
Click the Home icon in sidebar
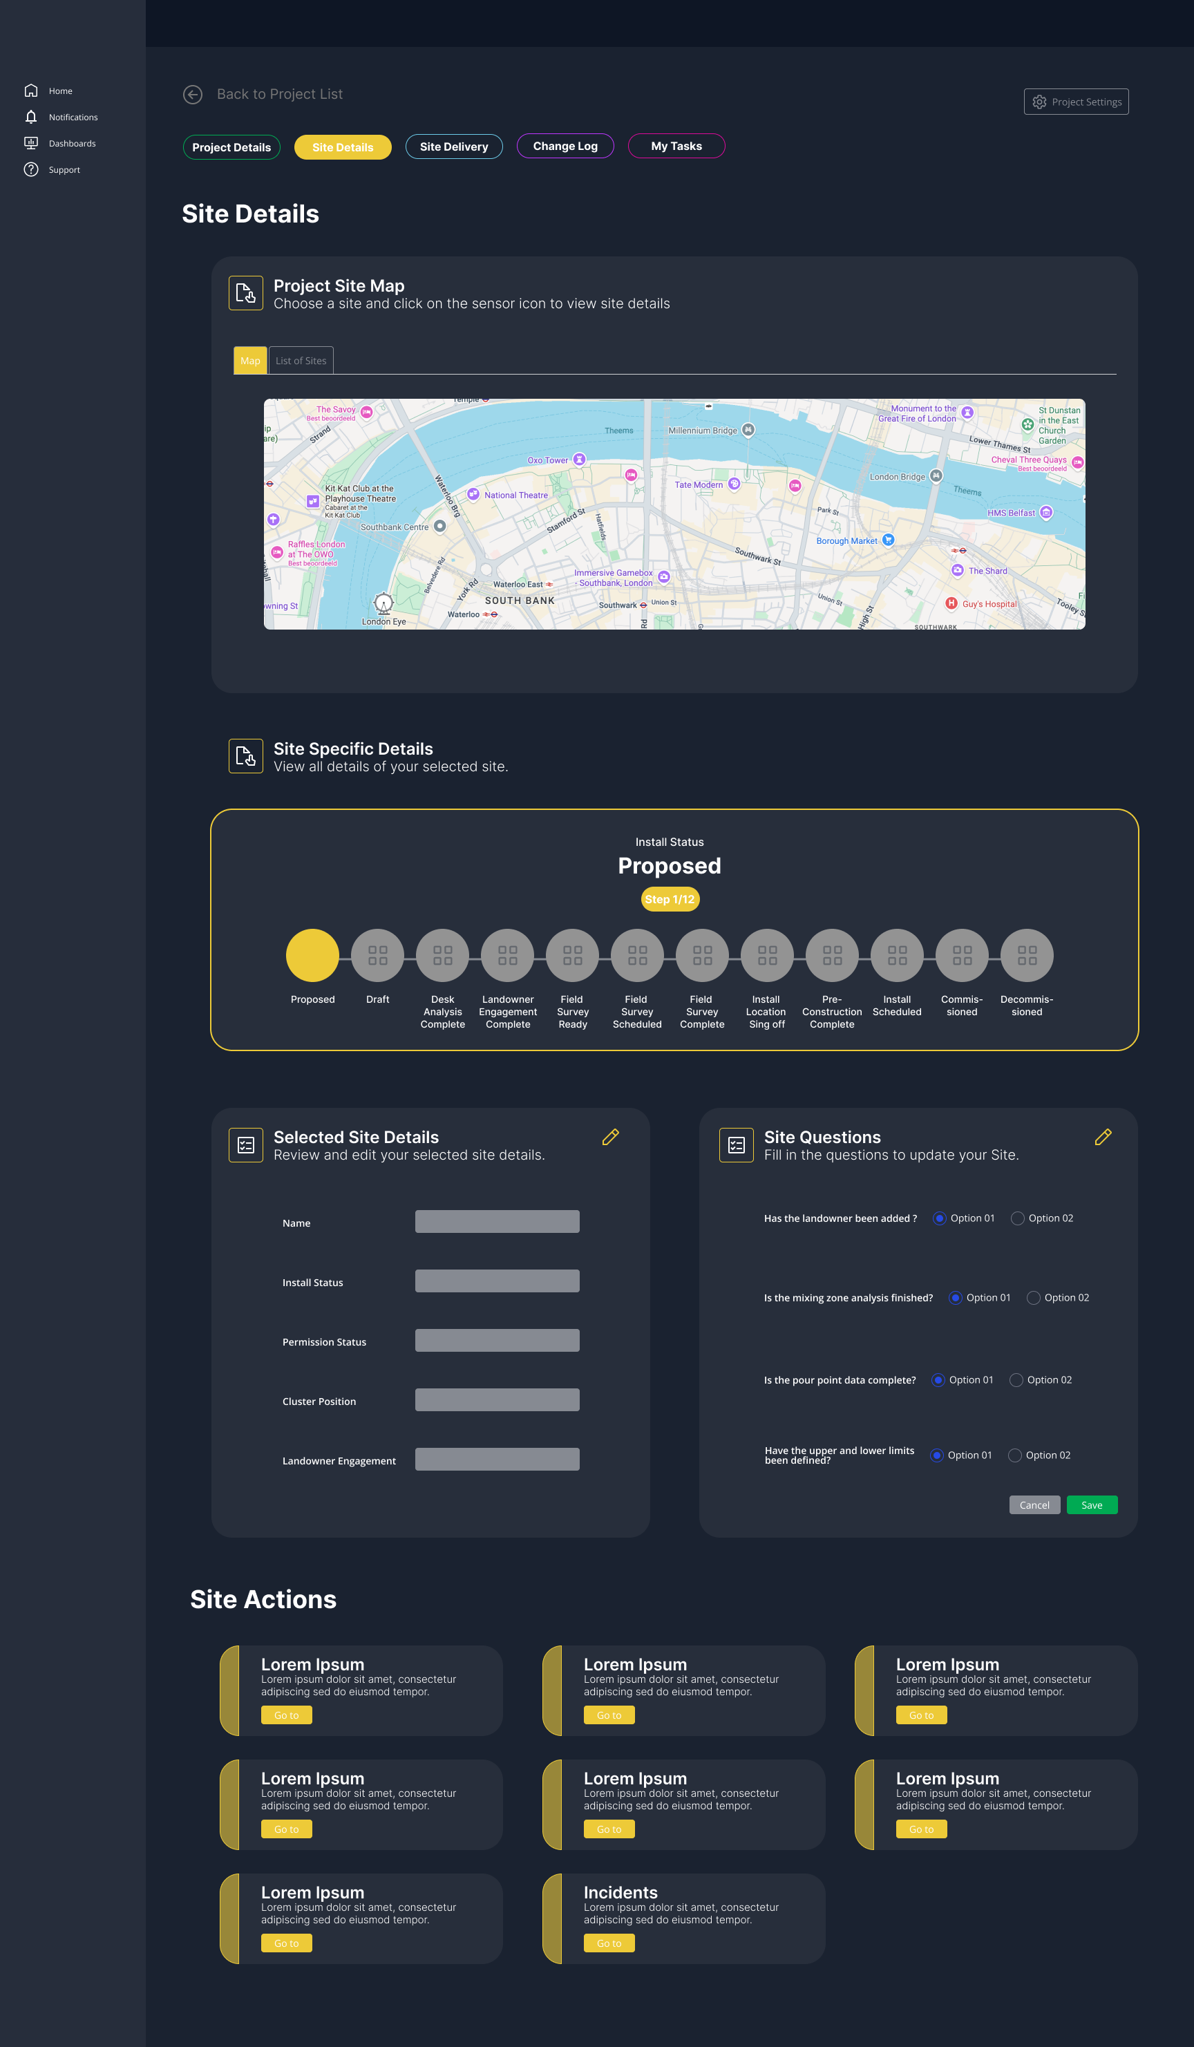coord(31,90)
